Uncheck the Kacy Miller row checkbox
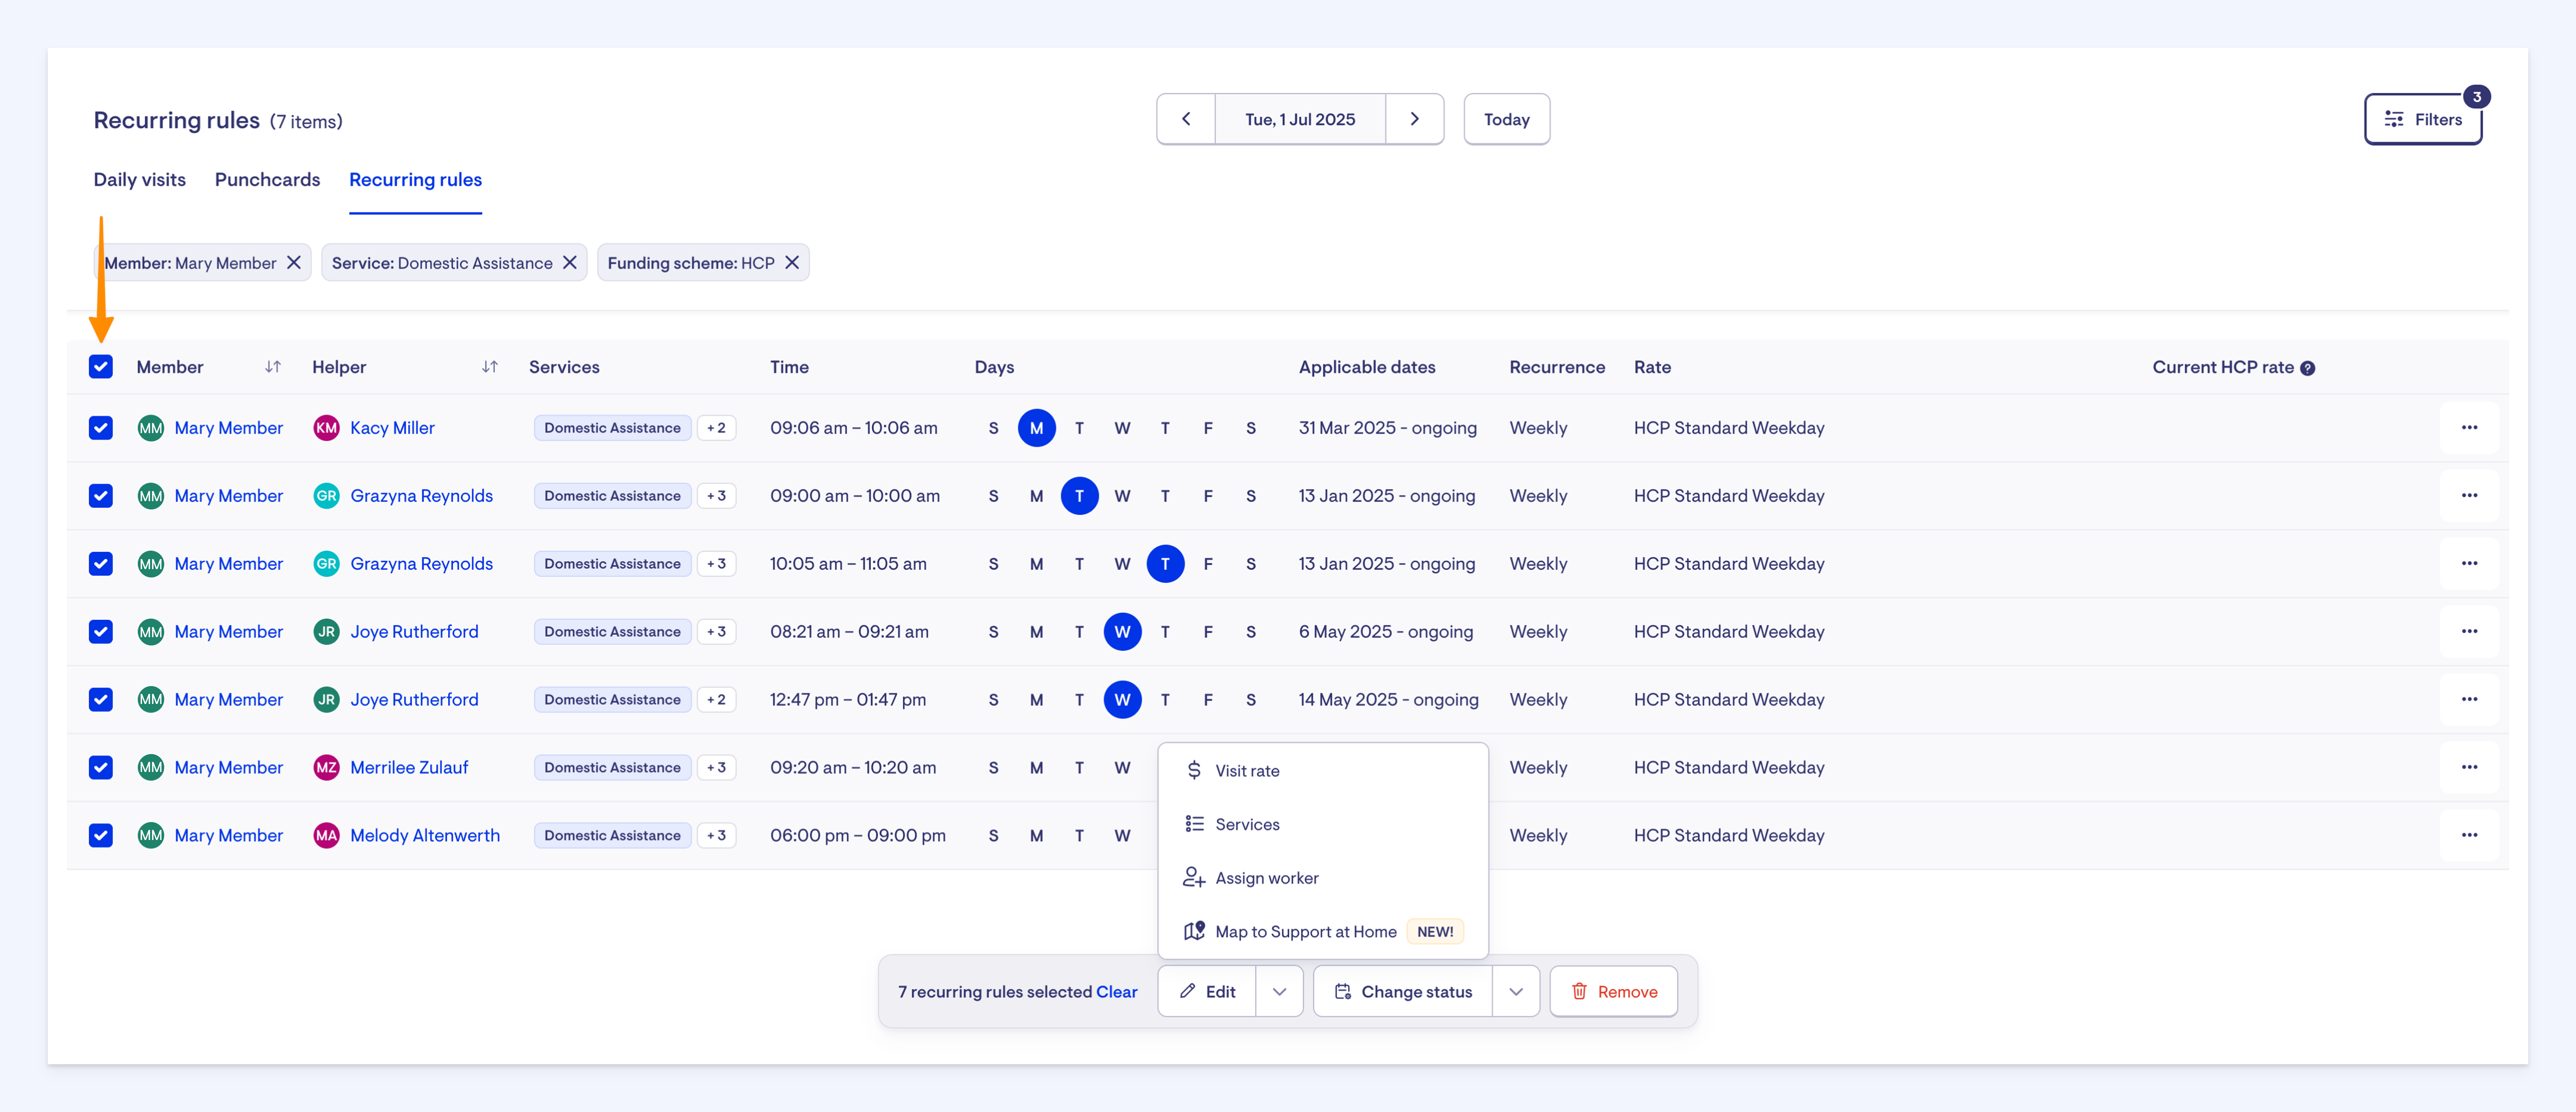The image size is (2576, 1112). pos(101,428)
